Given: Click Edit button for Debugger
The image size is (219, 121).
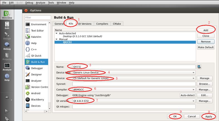Looking at the screenshot, I should click(205, 95).
